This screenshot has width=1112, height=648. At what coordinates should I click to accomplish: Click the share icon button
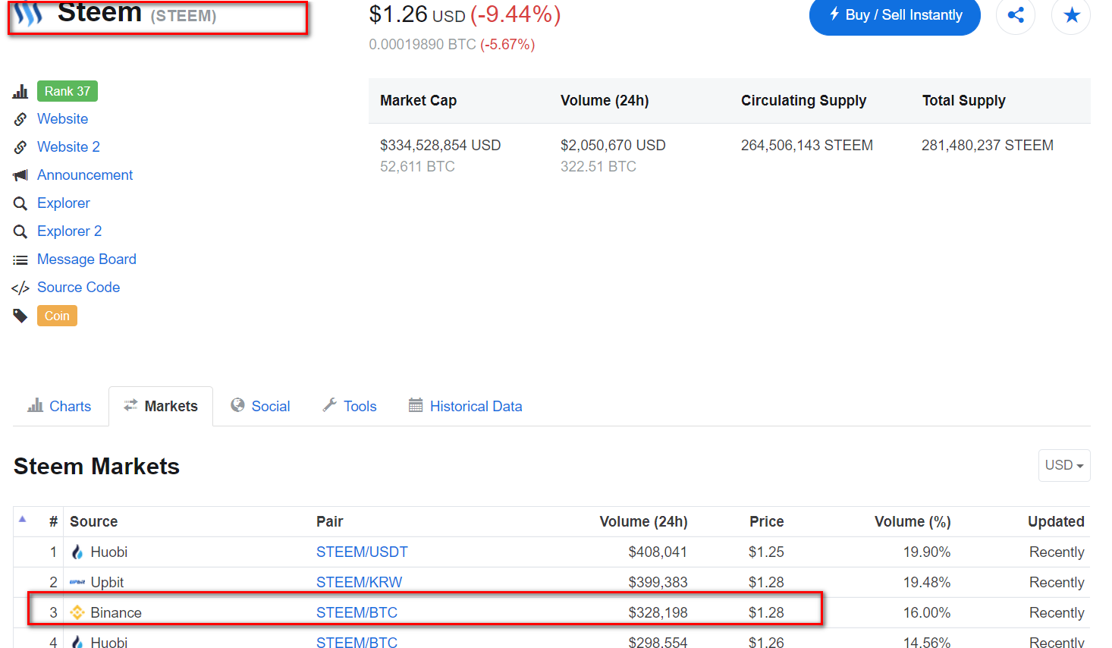click(x=1016, y=15)
